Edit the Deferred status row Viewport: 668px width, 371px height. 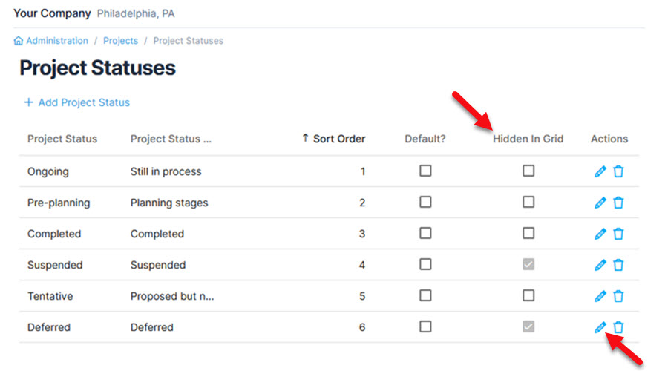[x=600, y=327]
